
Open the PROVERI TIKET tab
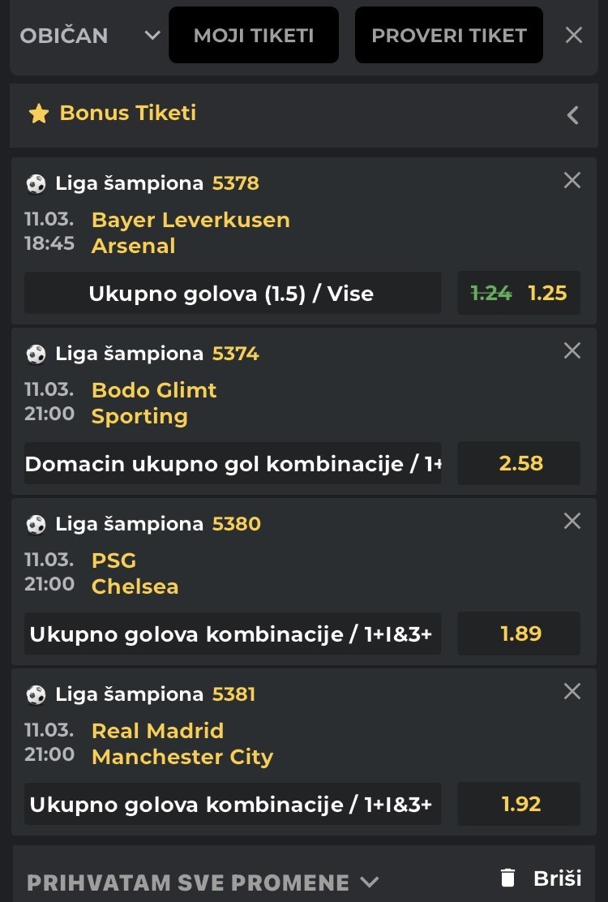pyautogui.click(x=449, y=35)
